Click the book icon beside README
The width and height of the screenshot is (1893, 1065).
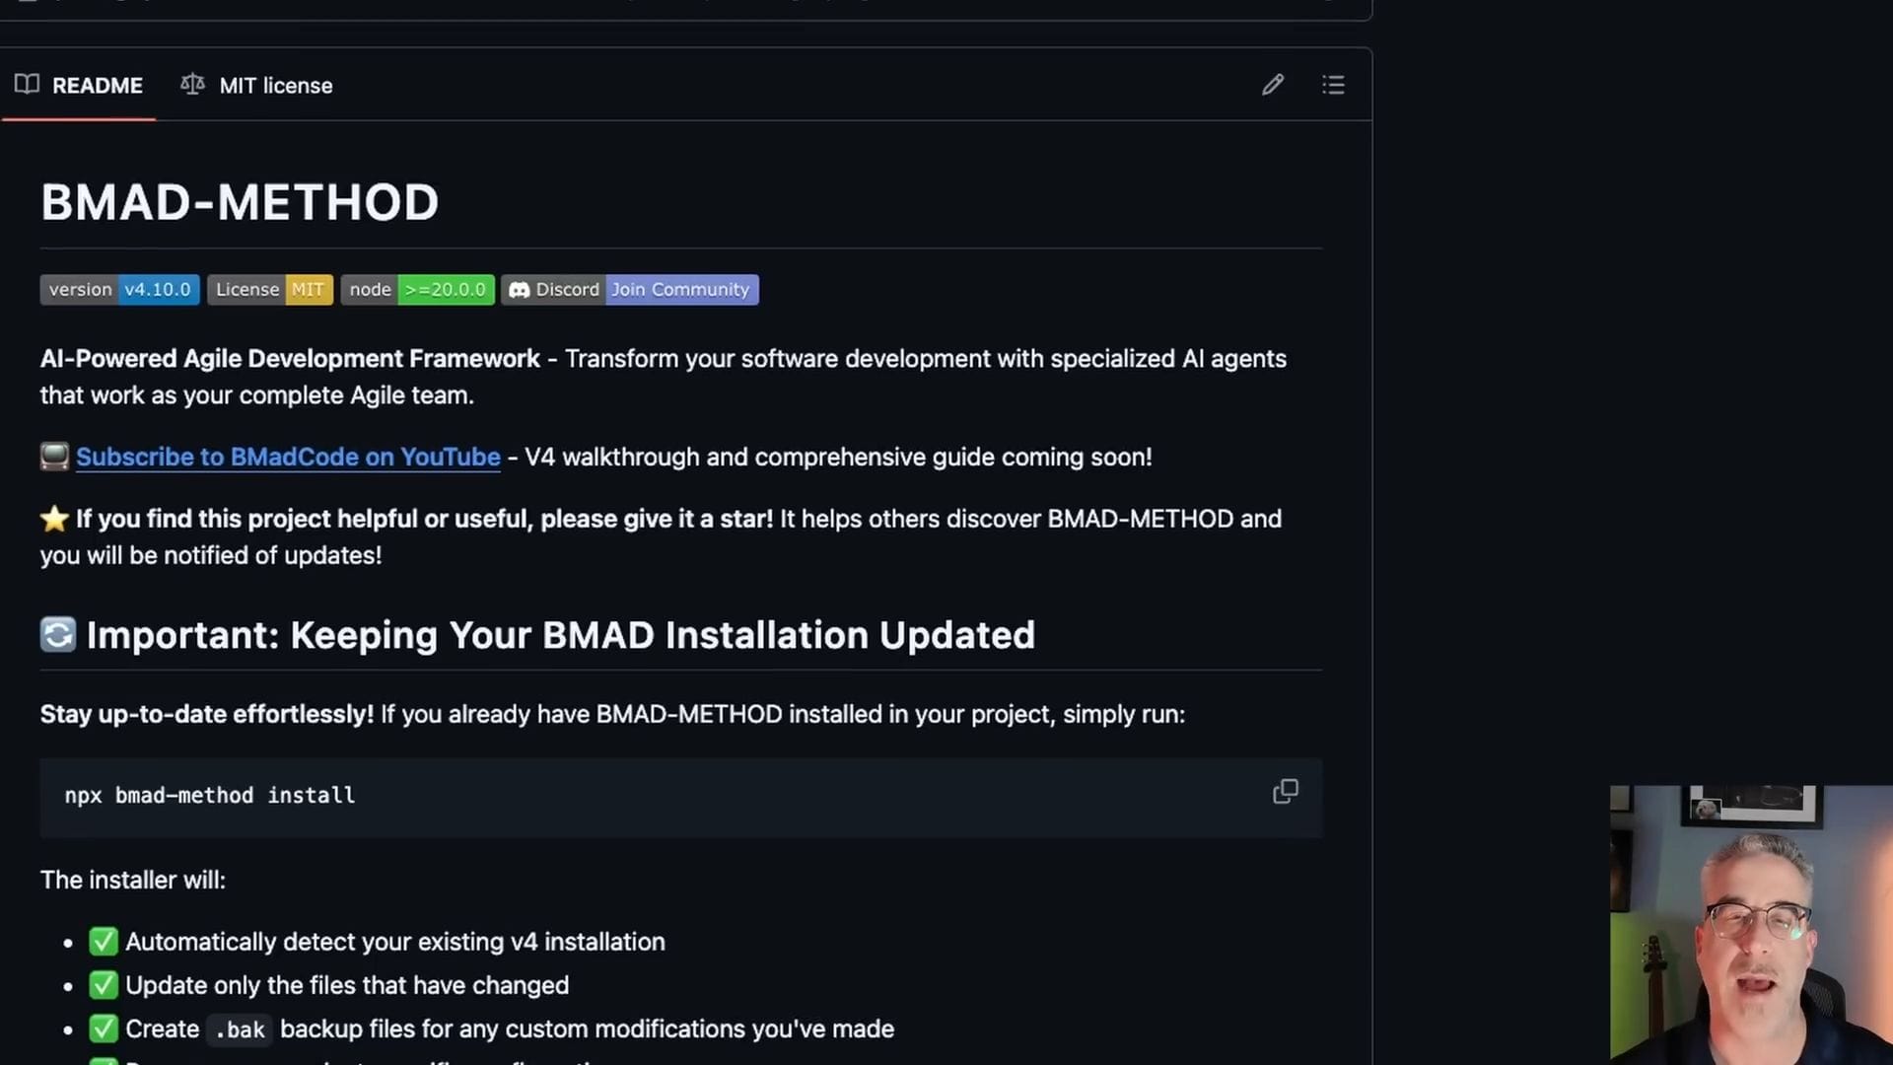click(28, 85)
